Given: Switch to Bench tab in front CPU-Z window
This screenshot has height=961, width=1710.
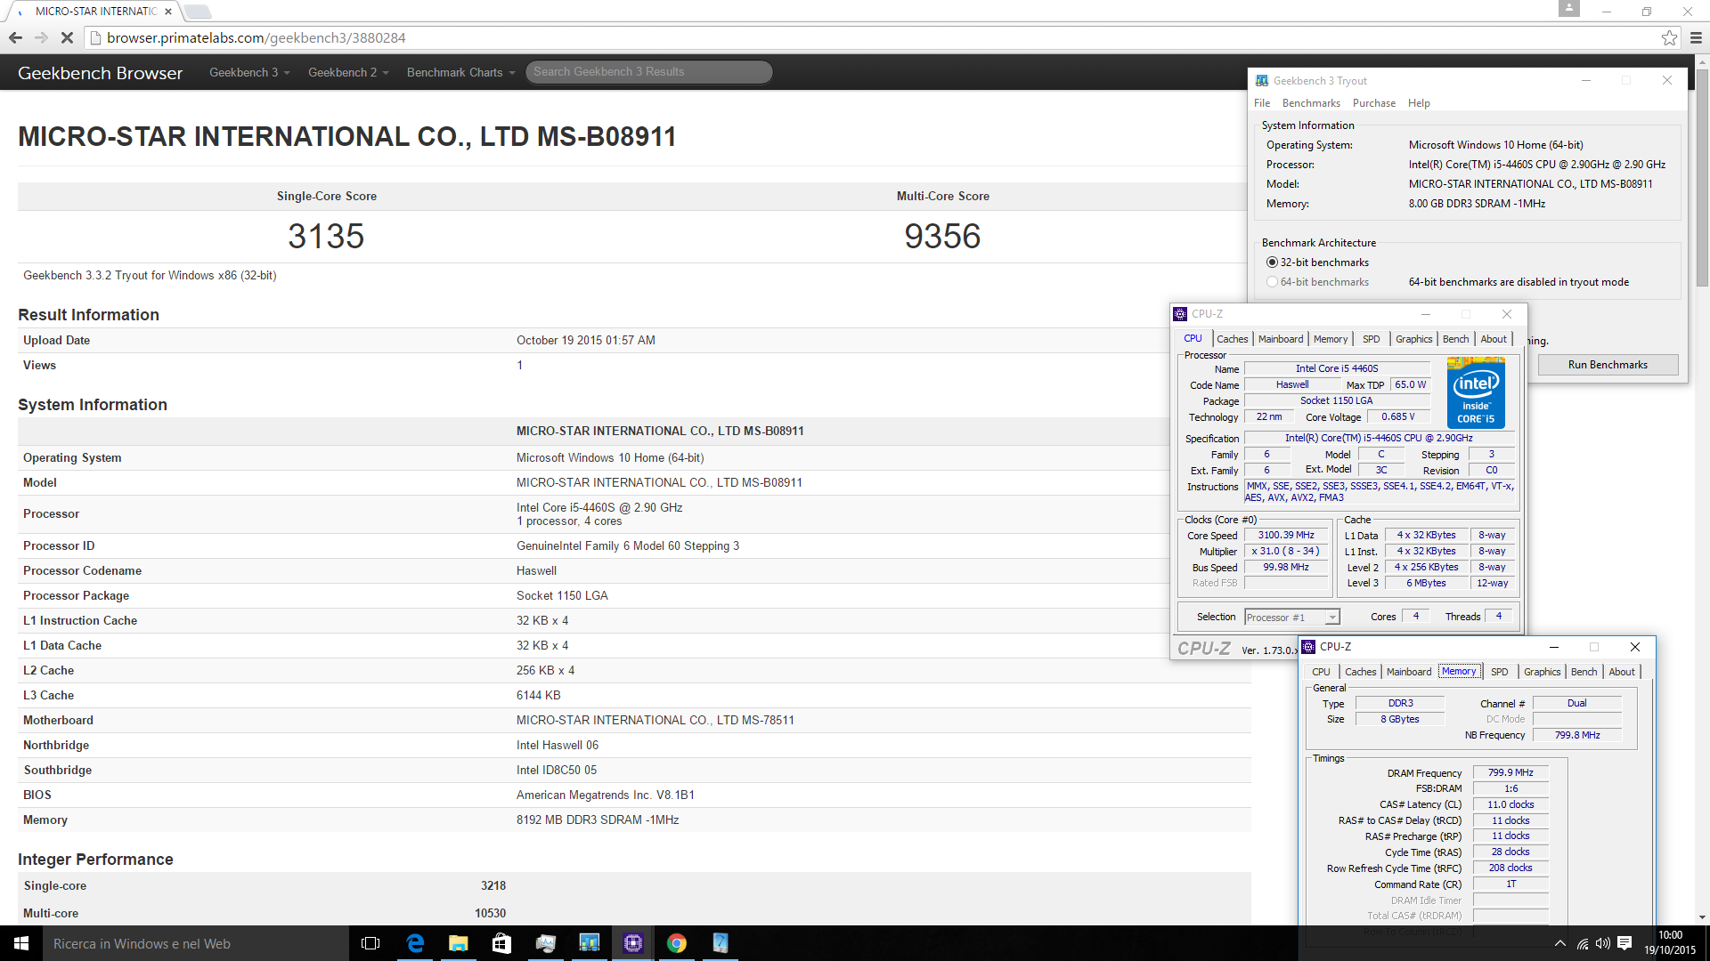Looking at the screenshot, I should (1584, 672).
